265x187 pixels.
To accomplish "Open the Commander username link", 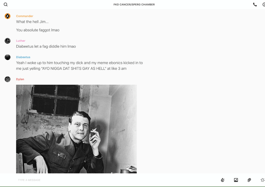I will coord(25,16).
